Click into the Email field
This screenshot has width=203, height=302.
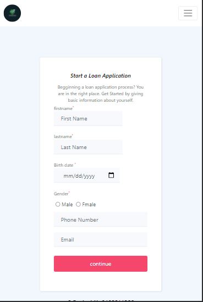pyautogui.click(x=101, y=240)
